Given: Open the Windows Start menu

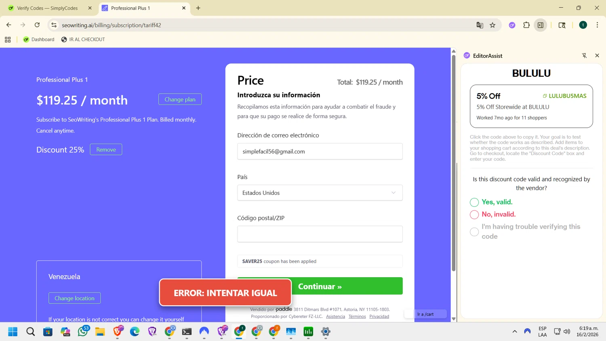Looking at the screenshot, I should 13,332.
